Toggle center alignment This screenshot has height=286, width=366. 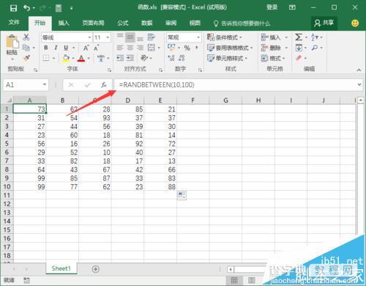[x=130, y=48]
